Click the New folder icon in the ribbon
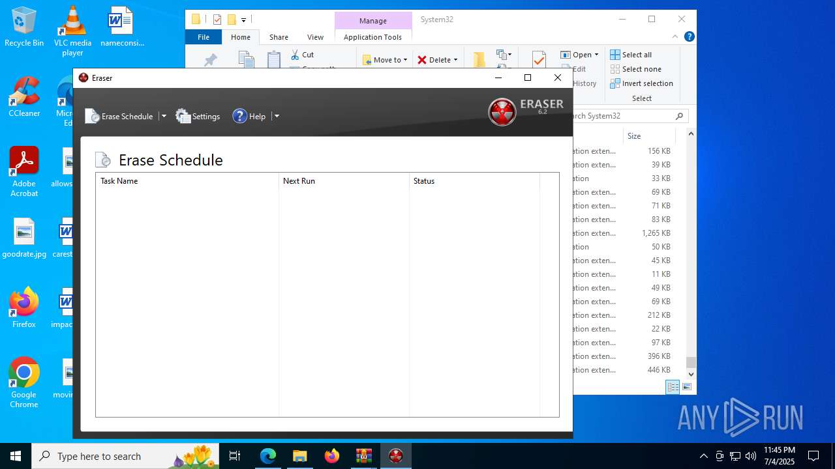835x469 pixels. pyautogui.click(x=479, y=60)
